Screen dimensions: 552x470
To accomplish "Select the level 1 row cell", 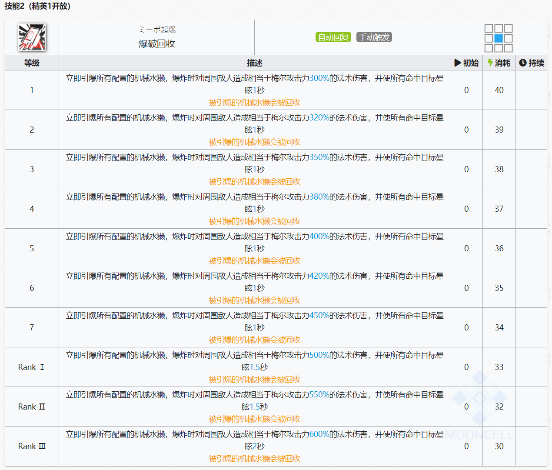I will coord(32,90).
